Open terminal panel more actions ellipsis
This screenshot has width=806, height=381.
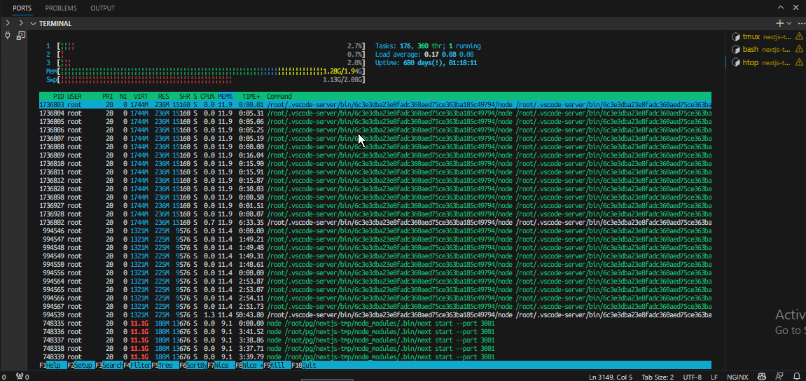[801, 23]
